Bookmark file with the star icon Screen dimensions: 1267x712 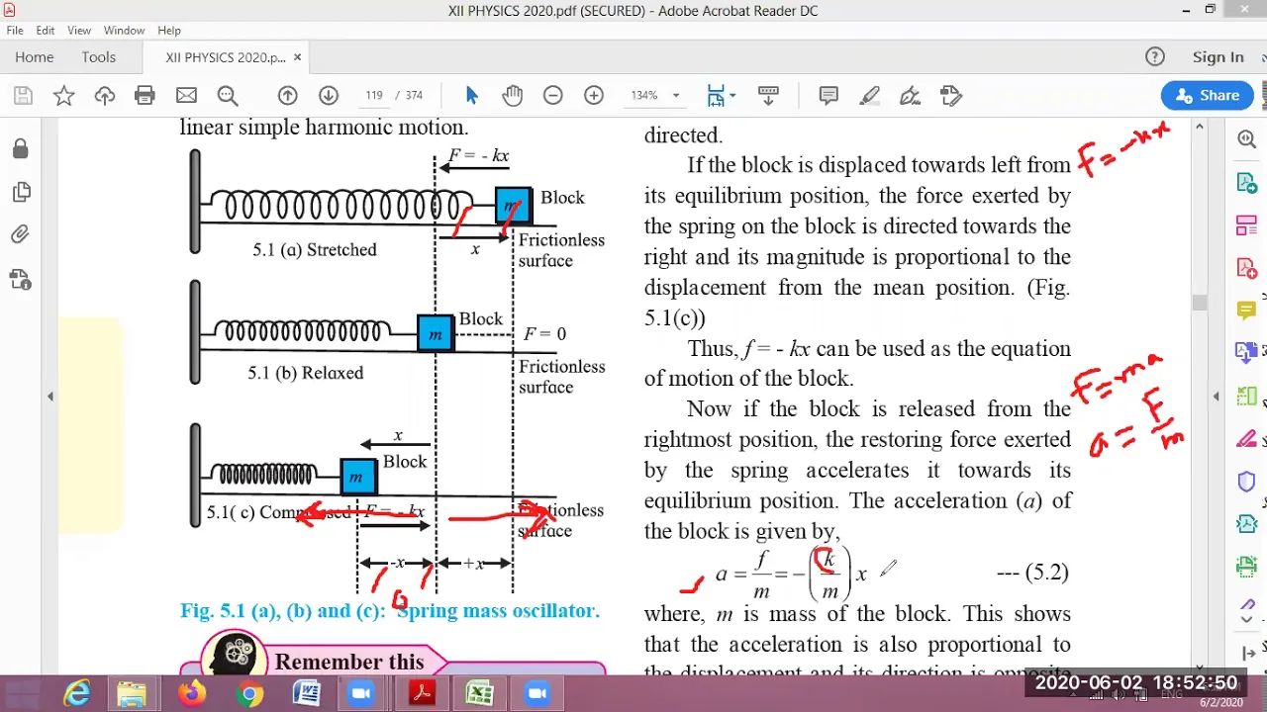63,96
